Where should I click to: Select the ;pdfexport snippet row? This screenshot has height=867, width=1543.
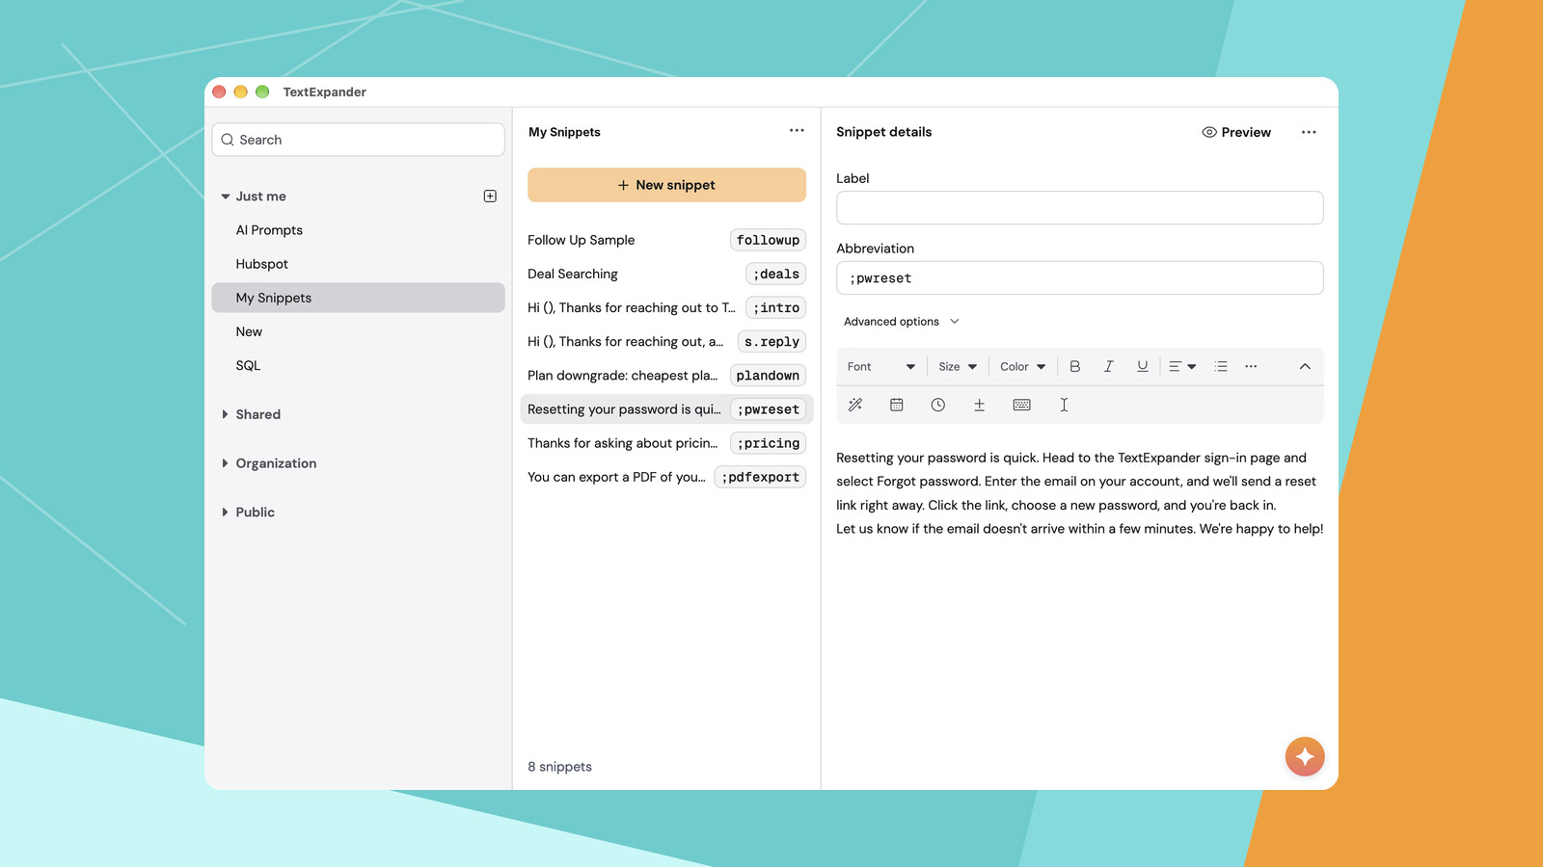pyautogui.click(x=666, y=477)
